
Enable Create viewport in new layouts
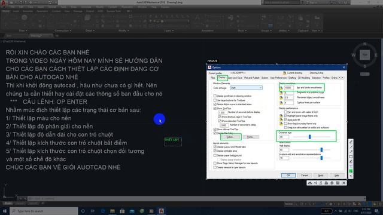215,167
